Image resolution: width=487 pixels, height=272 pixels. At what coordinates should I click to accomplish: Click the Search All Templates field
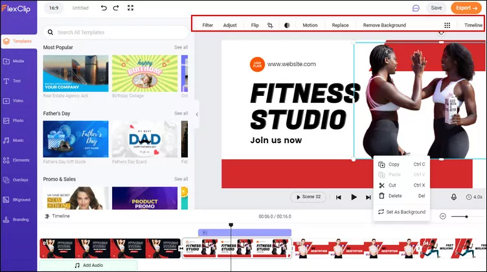pos(115,32)
